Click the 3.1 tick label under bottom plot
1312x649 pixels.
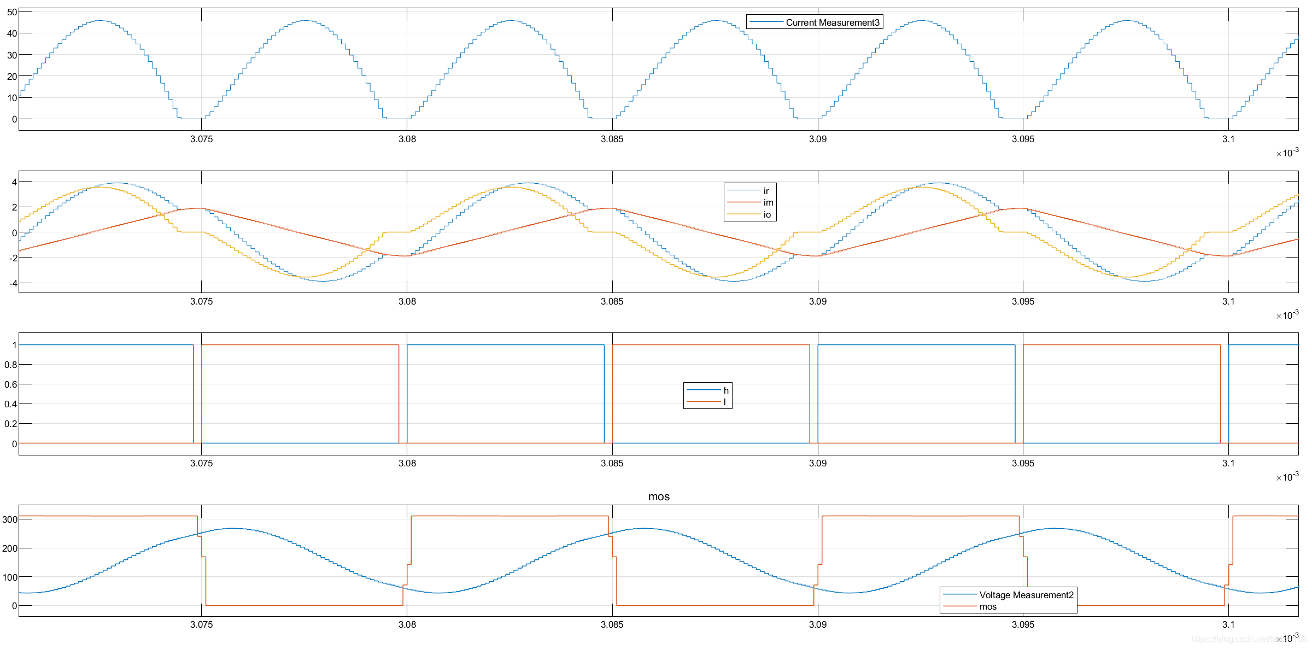tap(1228, 624)
